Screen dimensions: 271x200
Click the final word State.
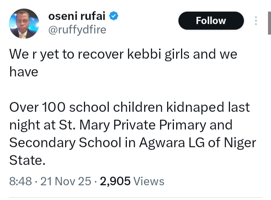(27, 160)
